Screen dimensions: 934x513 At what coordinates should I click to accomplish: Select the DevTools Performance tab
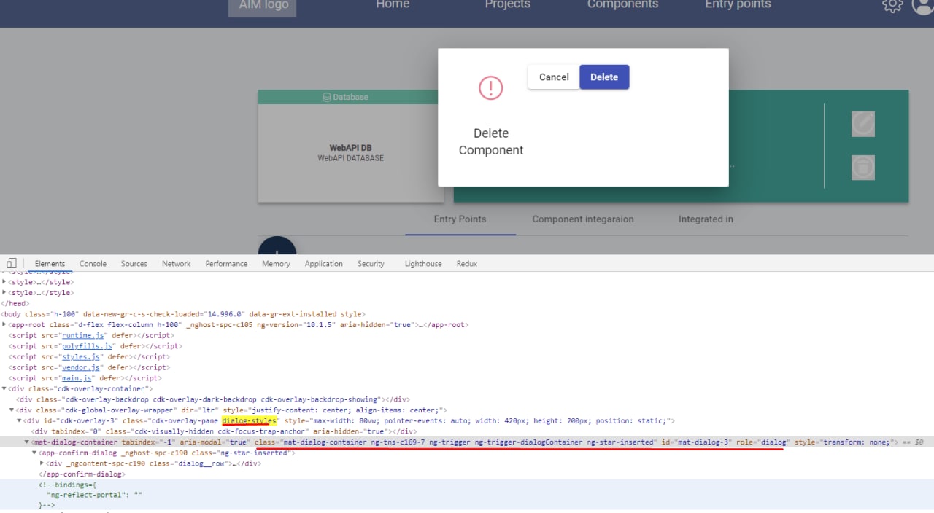[226, 264]
